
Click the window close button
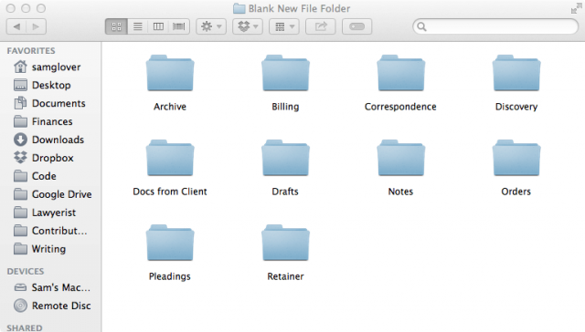[11, 8]
